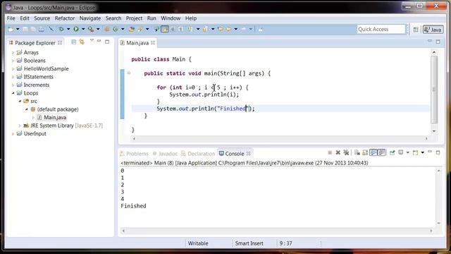Expand the Arrays project node
The width and height of the screenshot is (451, 254).
pyautogui.click(x=13, y=53)
